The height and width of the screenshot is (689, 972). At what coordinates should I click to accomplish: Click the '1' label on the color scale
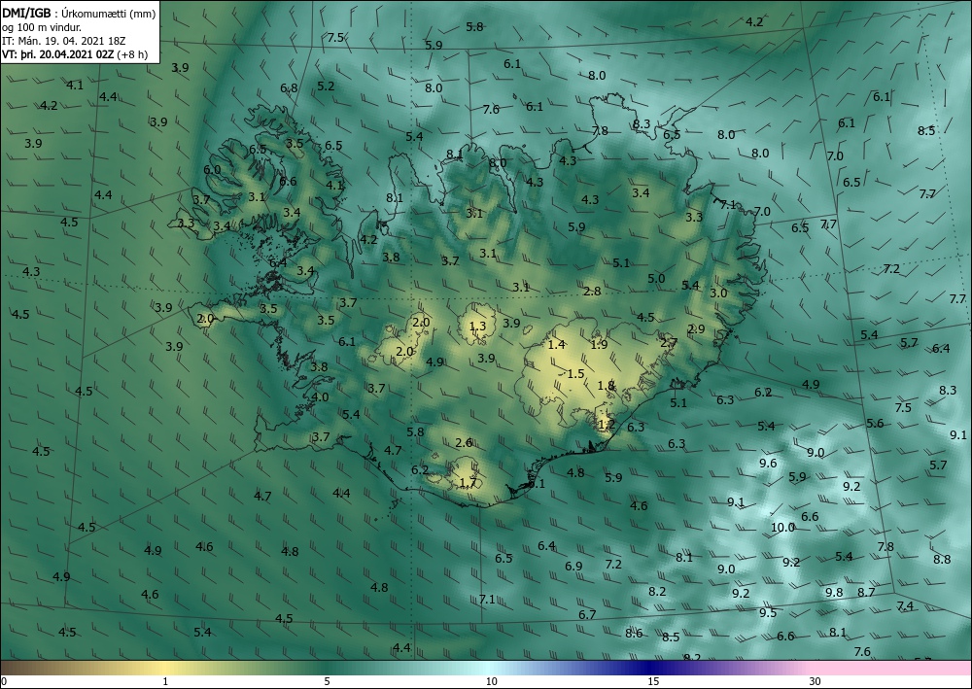[165, 681]
